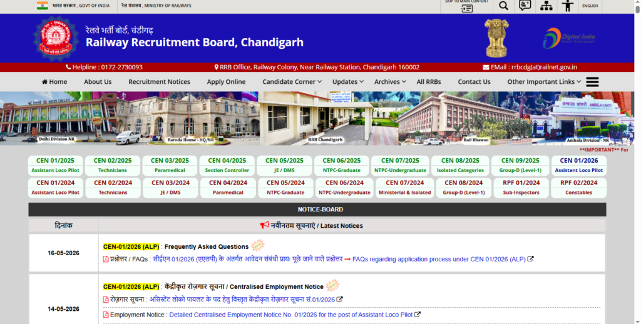Click the skip to main content icon
641x324 pixels.
(466, 9)
